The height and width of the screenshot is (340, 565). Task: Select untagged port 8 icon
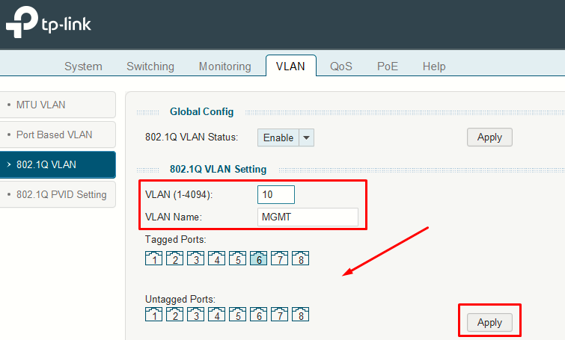click(x=300, y=314)
